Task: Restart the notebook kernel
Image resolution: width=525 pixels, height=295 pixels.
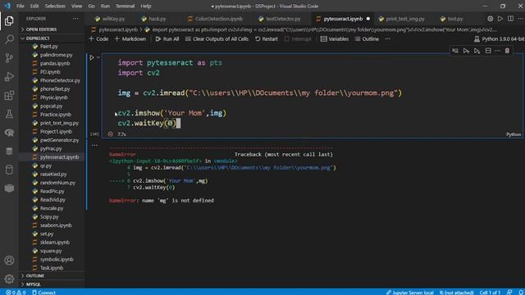Action: [x=267, y=39]
